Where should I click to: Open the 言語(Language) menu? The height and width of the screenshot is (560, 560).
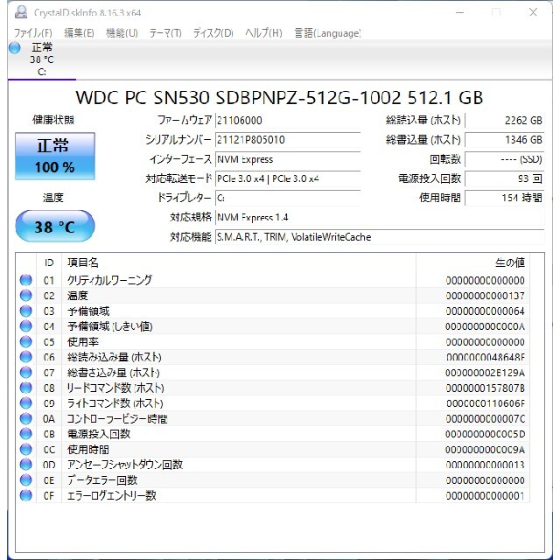[x=327, y=33]
